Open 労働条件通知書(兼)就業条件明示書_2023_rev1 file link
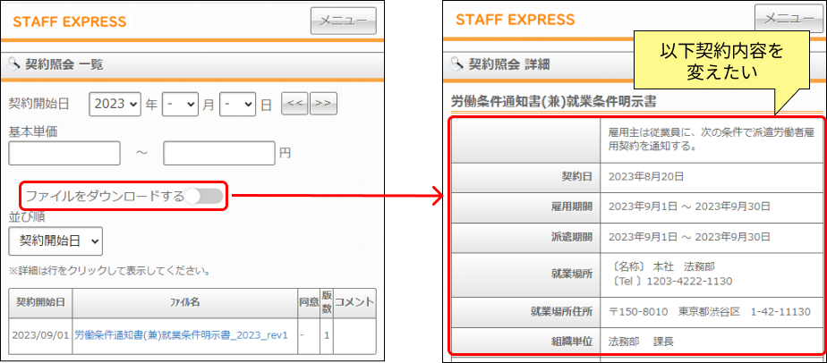 click(181, 334)
